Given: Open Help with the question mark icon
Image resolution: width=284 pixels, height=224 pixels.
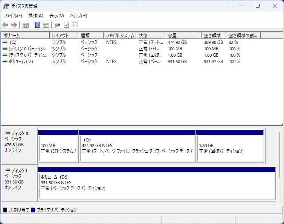Looking at the screenshot, I should (x=37, y=25).
